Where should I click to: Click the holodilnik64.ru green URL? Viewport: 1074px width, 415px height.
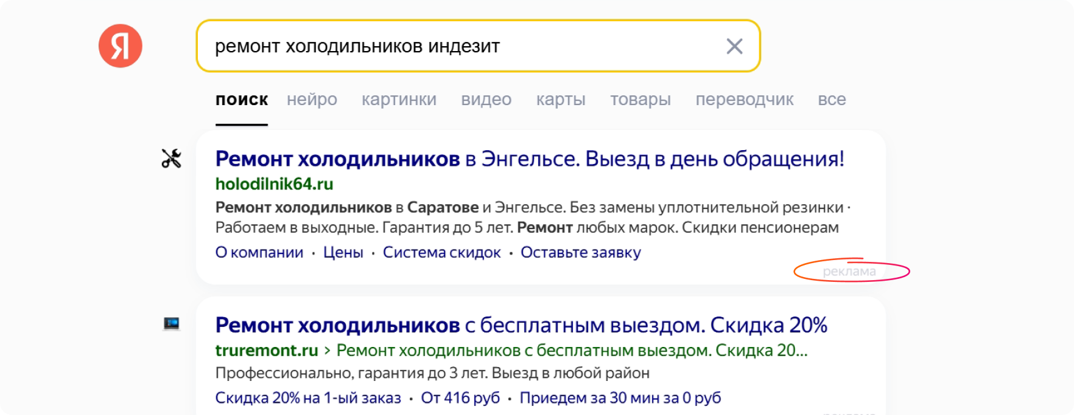(x=274, y=184)
